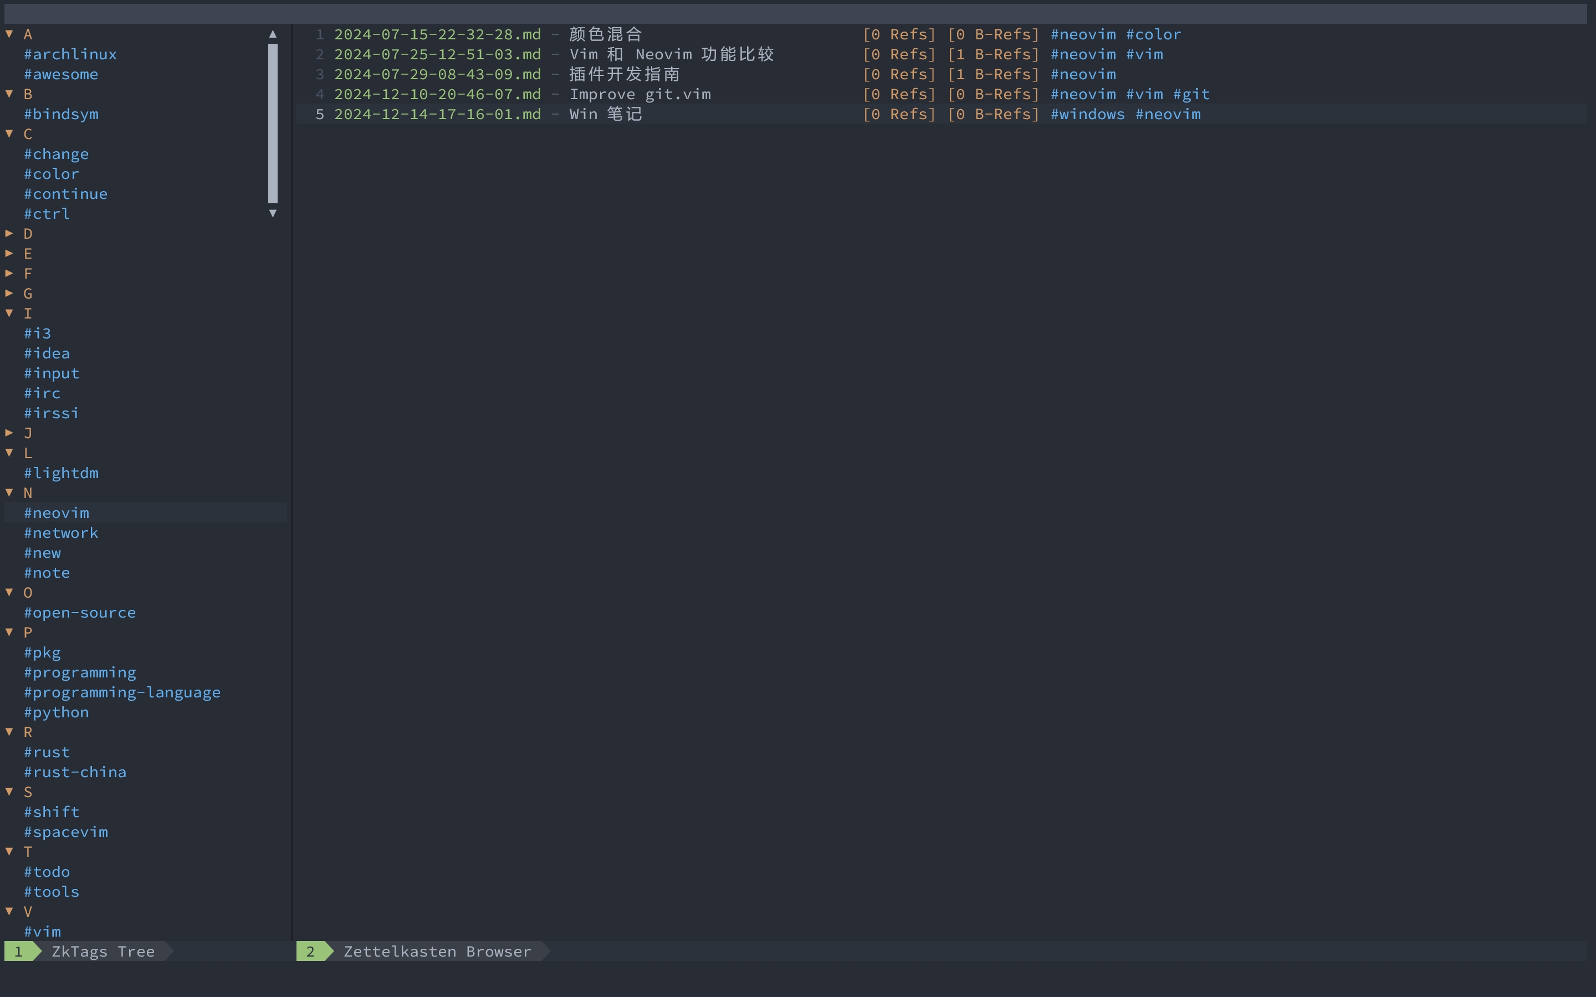Select the #rust-china tag

pos(74,772)
